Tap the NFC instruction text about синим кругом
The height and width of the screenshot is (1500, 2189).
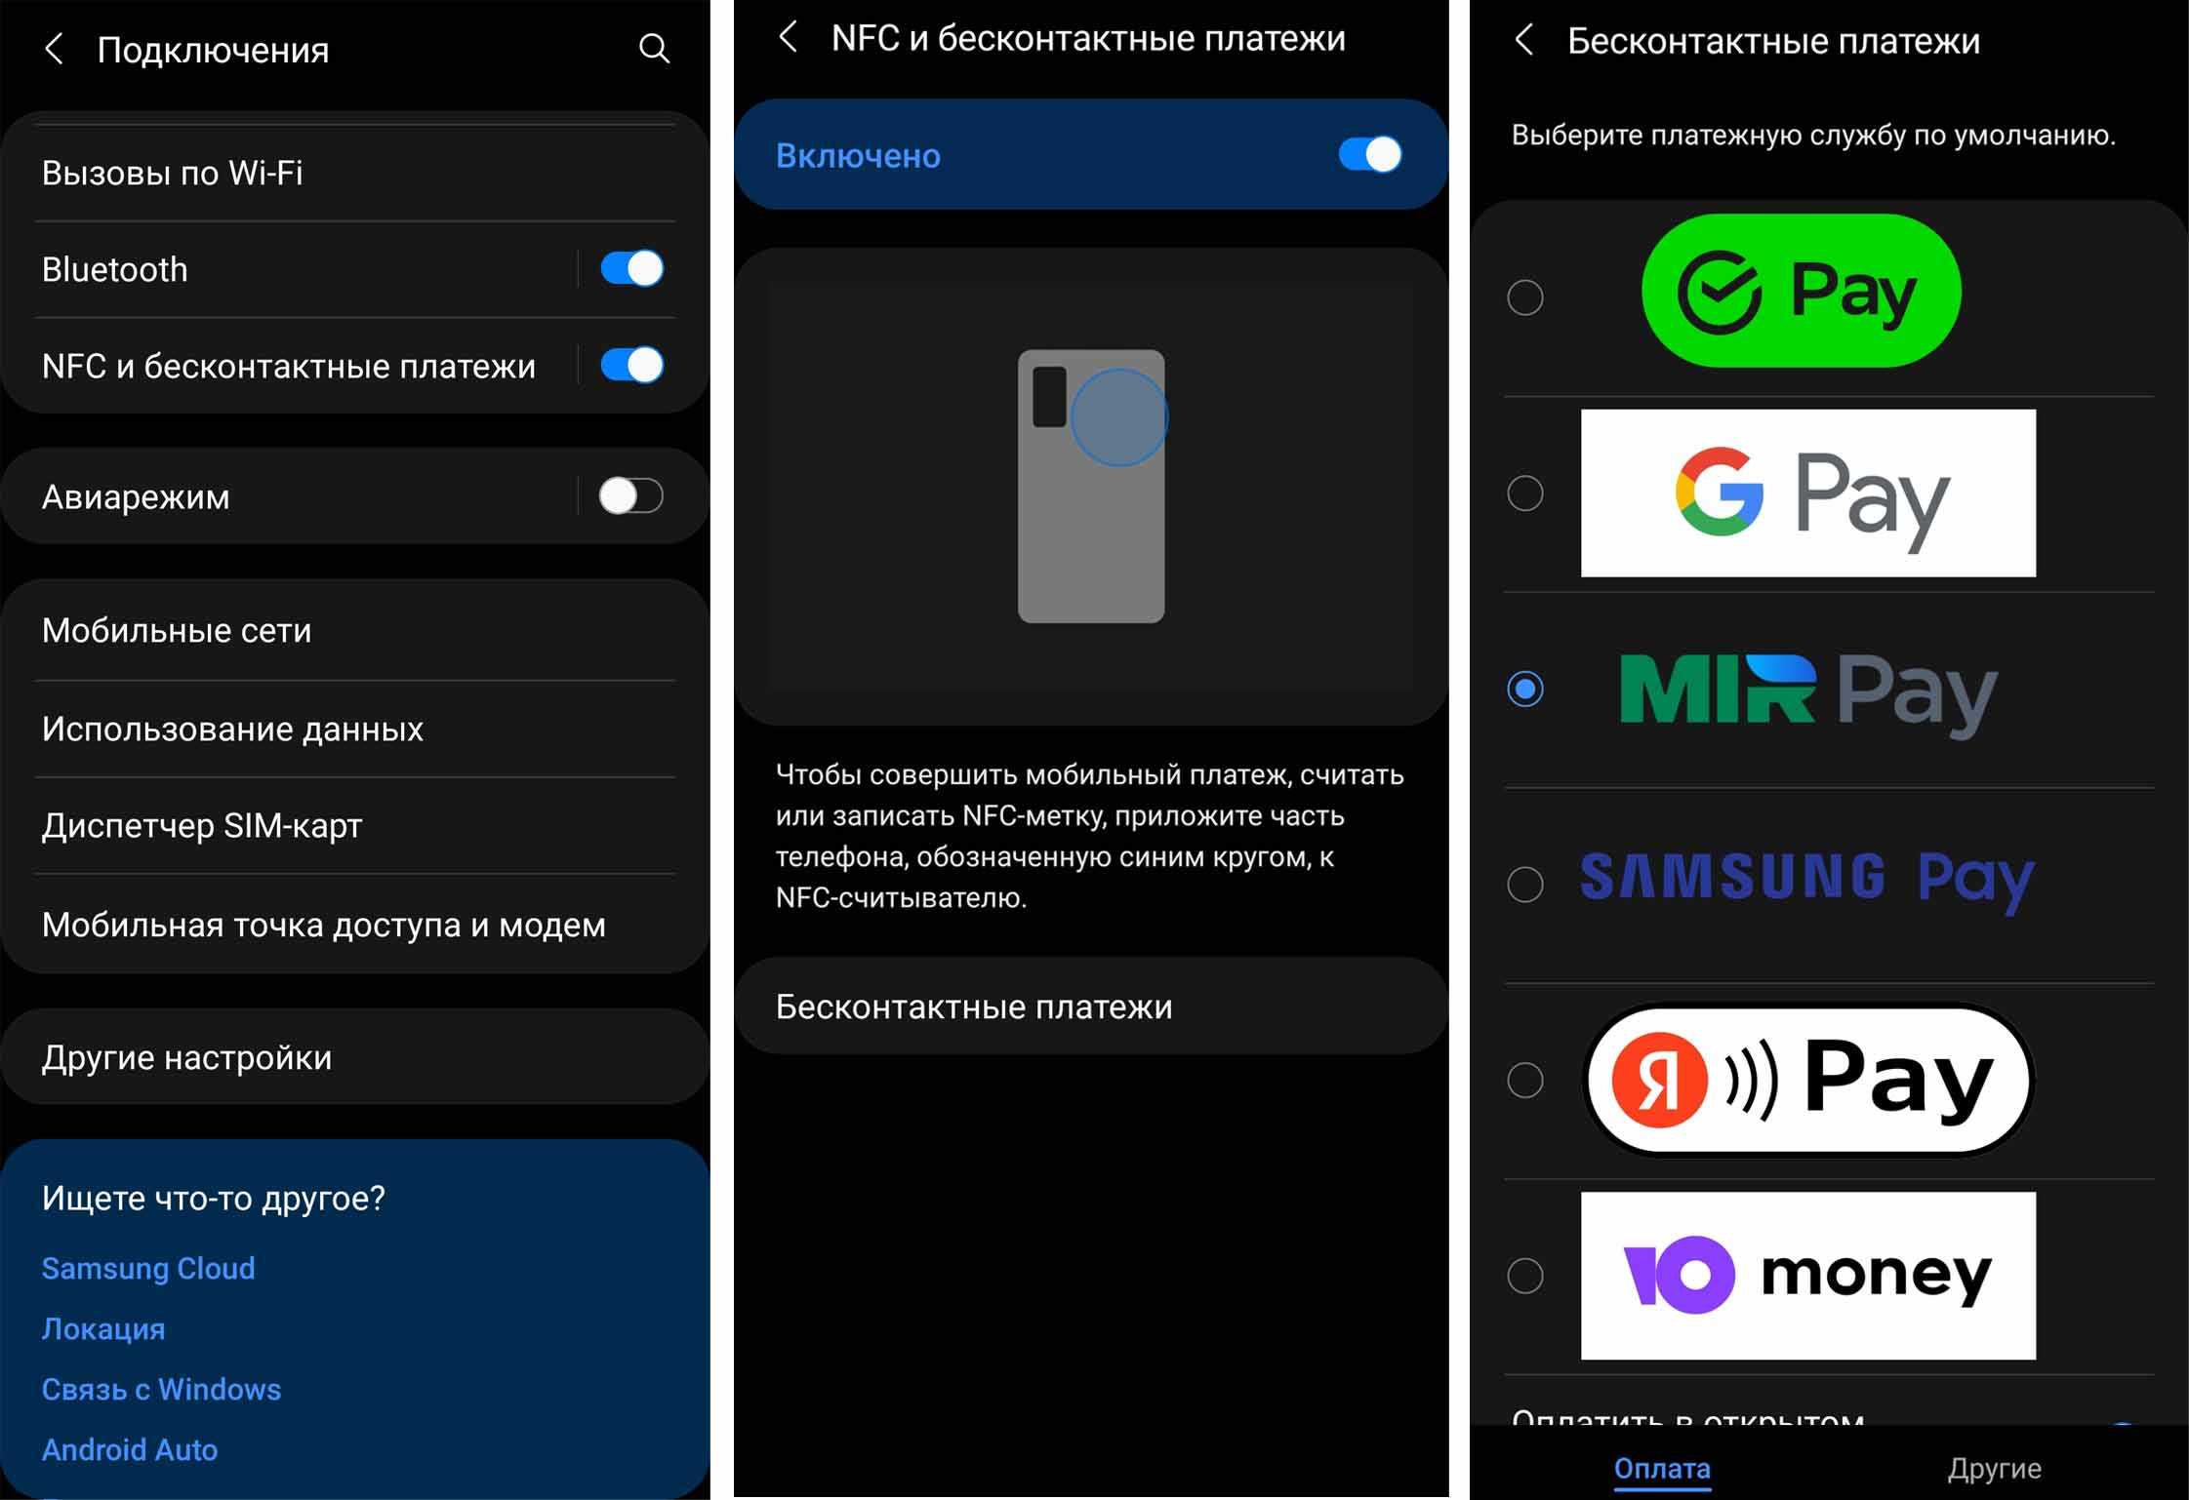(1090, 836)
